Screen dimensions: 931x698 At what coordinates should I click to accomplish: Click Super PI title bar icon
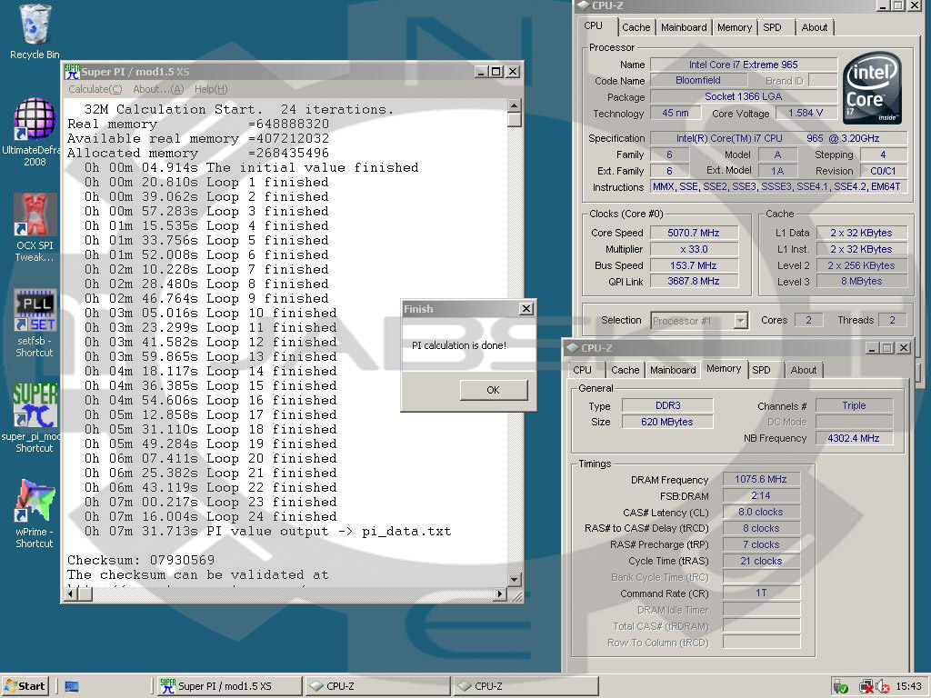pyautogui.click(x=72, y=72)
